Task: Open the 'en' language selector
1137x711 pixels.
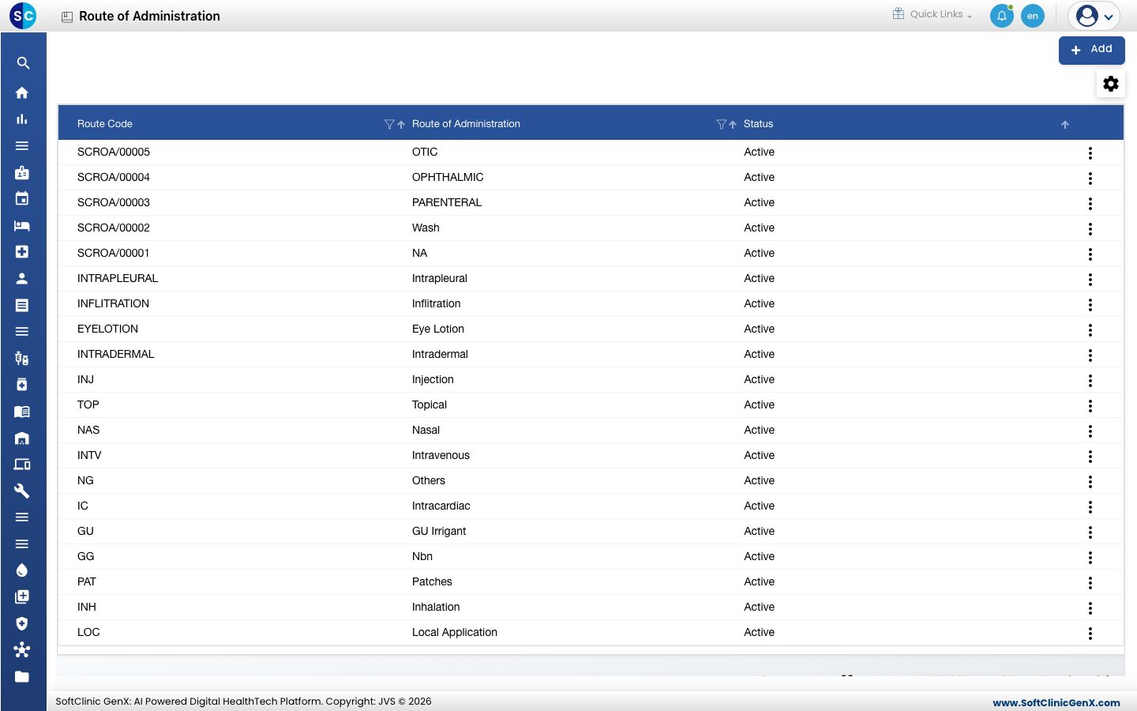Action: [1033, 16]
